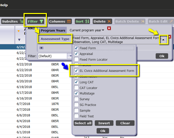Check the Survey checkbox
This screenshot has width=174, height=138.
tap(76, 99)
